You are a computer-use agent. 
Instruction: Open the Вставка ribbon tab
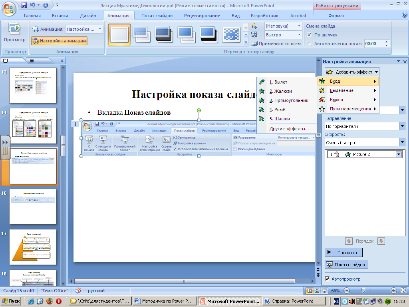pyautogui.click(x=60, y=16)
